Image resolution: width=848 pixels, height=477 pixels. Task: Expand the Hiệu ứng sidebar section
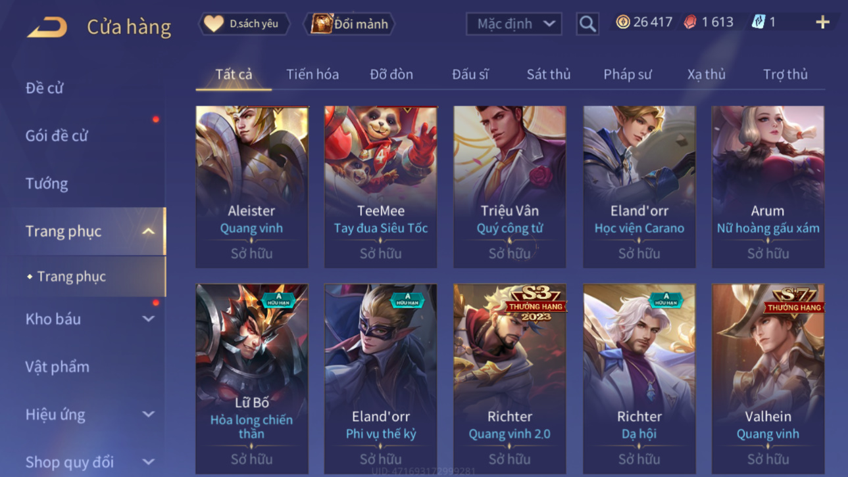[x=149, y=415]
